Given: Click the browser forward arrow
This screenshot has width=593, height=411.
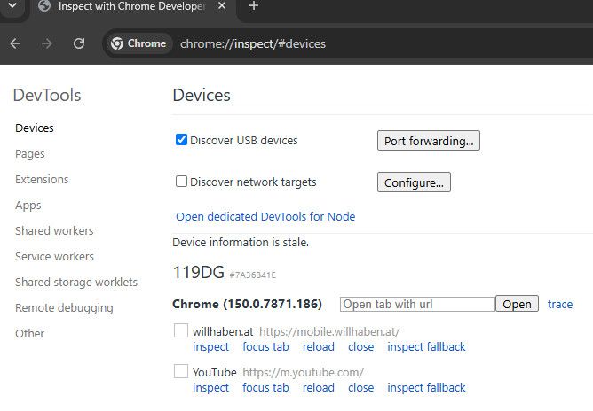Looking at the screenshot, I should click(47, 43).
